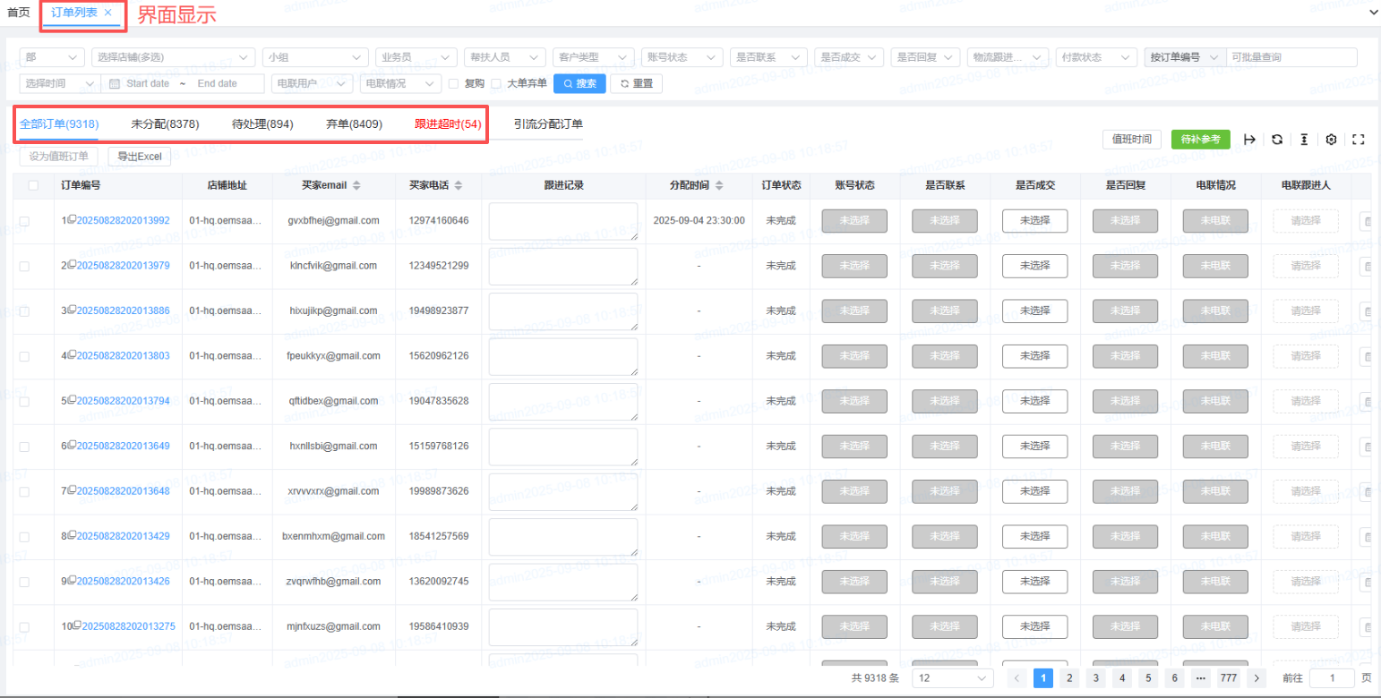Click the 导出Excel button
Screen dimensions: 1381x698
(140, 157)
